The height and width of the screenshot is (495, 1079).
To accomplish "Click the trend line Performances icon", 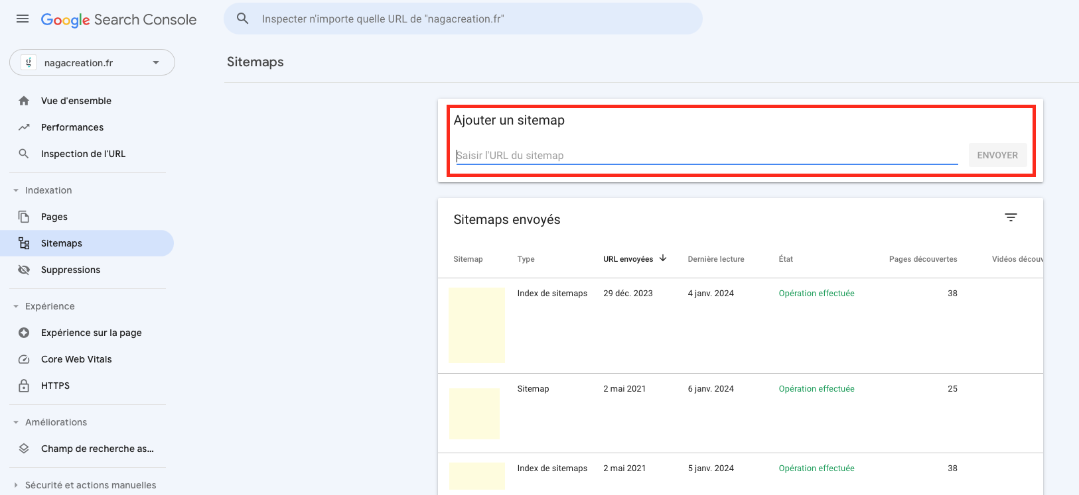I will click(x=24, y=127).
